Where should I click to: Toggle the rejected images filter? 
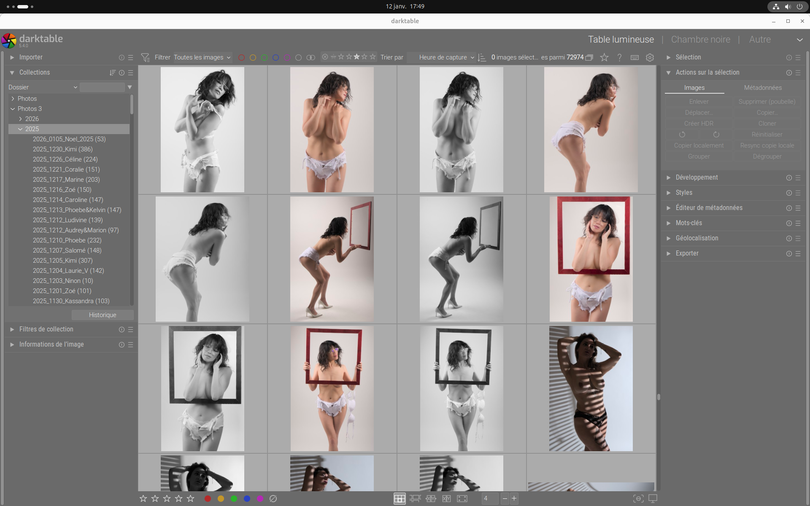325,57
